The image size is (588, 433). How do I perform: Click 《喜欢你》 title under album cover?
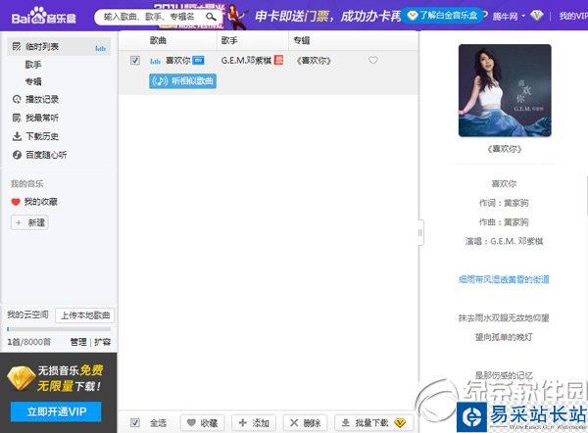[x=505, y=149]
